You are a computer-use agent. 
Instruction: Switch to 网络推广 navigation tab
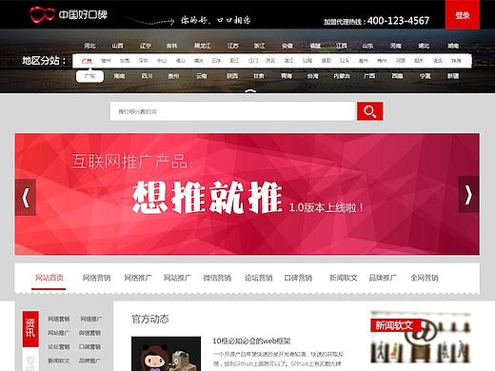138,278
